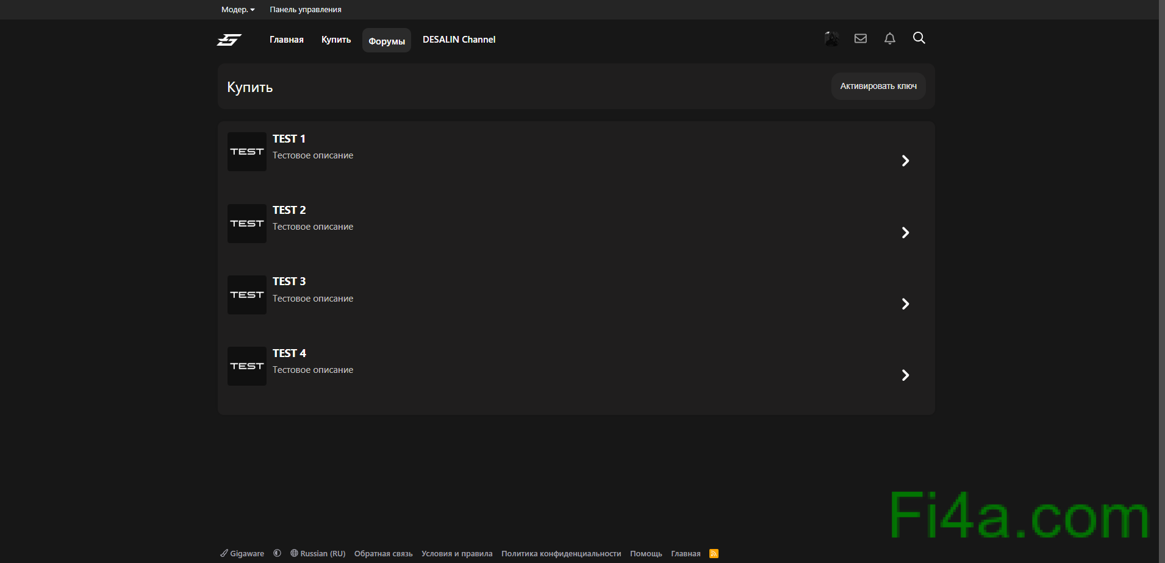The width and height of the screenshot is (1165, 563).
Task: Open the DESALIN Channel navigation item
Action: (x=459, y=40)
